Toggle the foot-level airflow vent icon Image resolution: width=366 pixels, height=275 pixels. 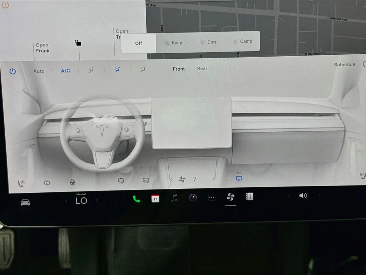coord(143,69)
